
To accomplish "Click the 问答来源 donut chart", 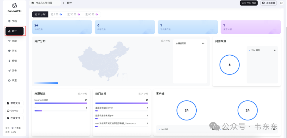I will click(229, 65).
